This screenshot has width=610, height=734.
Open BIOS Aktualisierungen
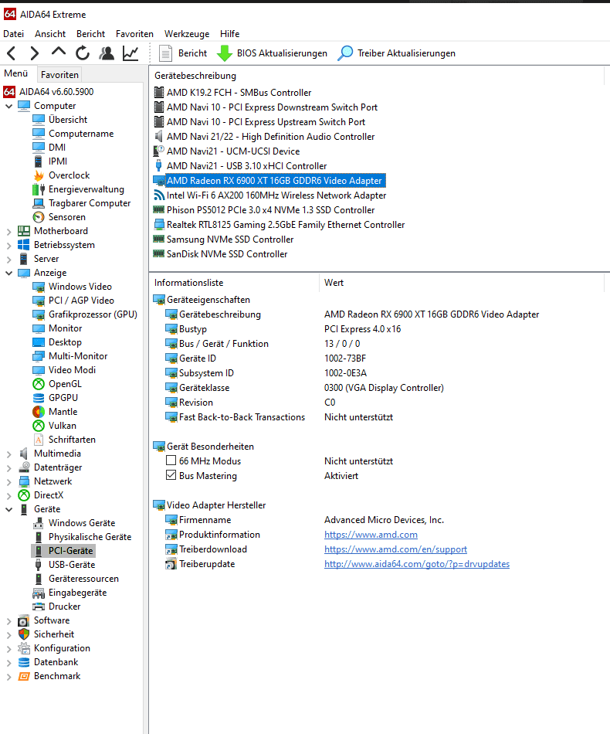(x=273, y=53)
